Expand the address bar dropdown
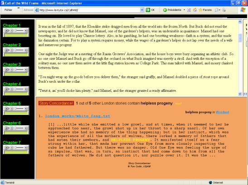 click(142, 10)
